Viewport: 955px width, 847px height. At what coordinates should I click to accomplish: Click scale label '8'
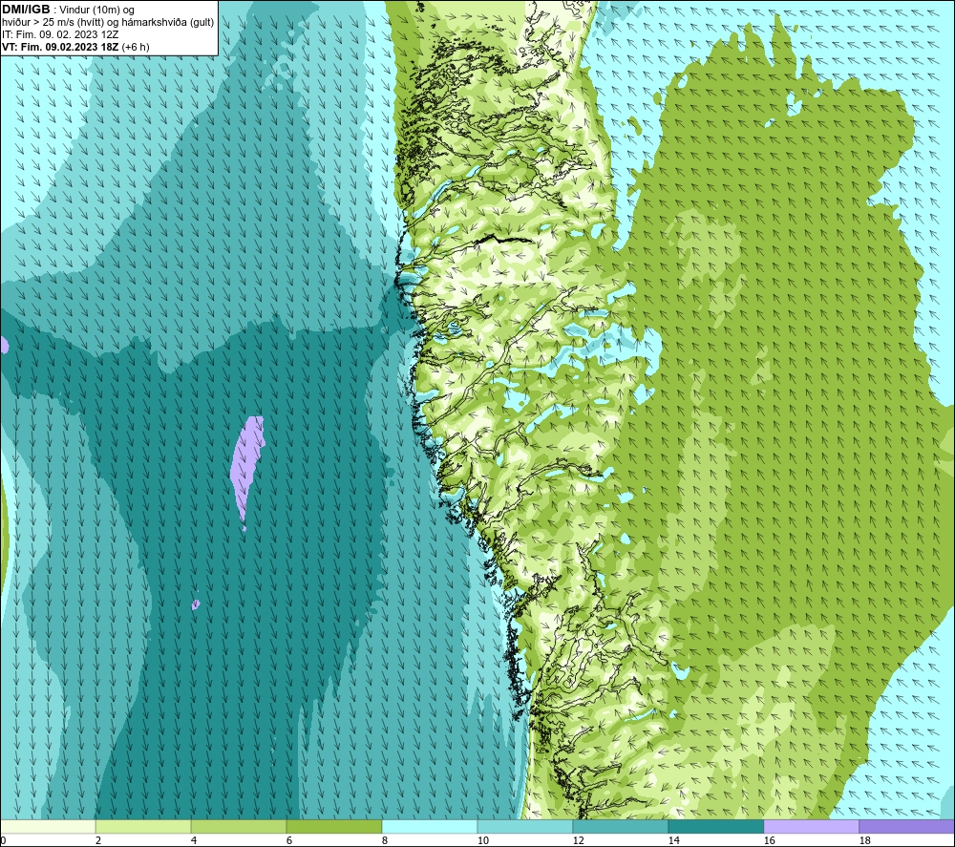click(x=384, y=840)
